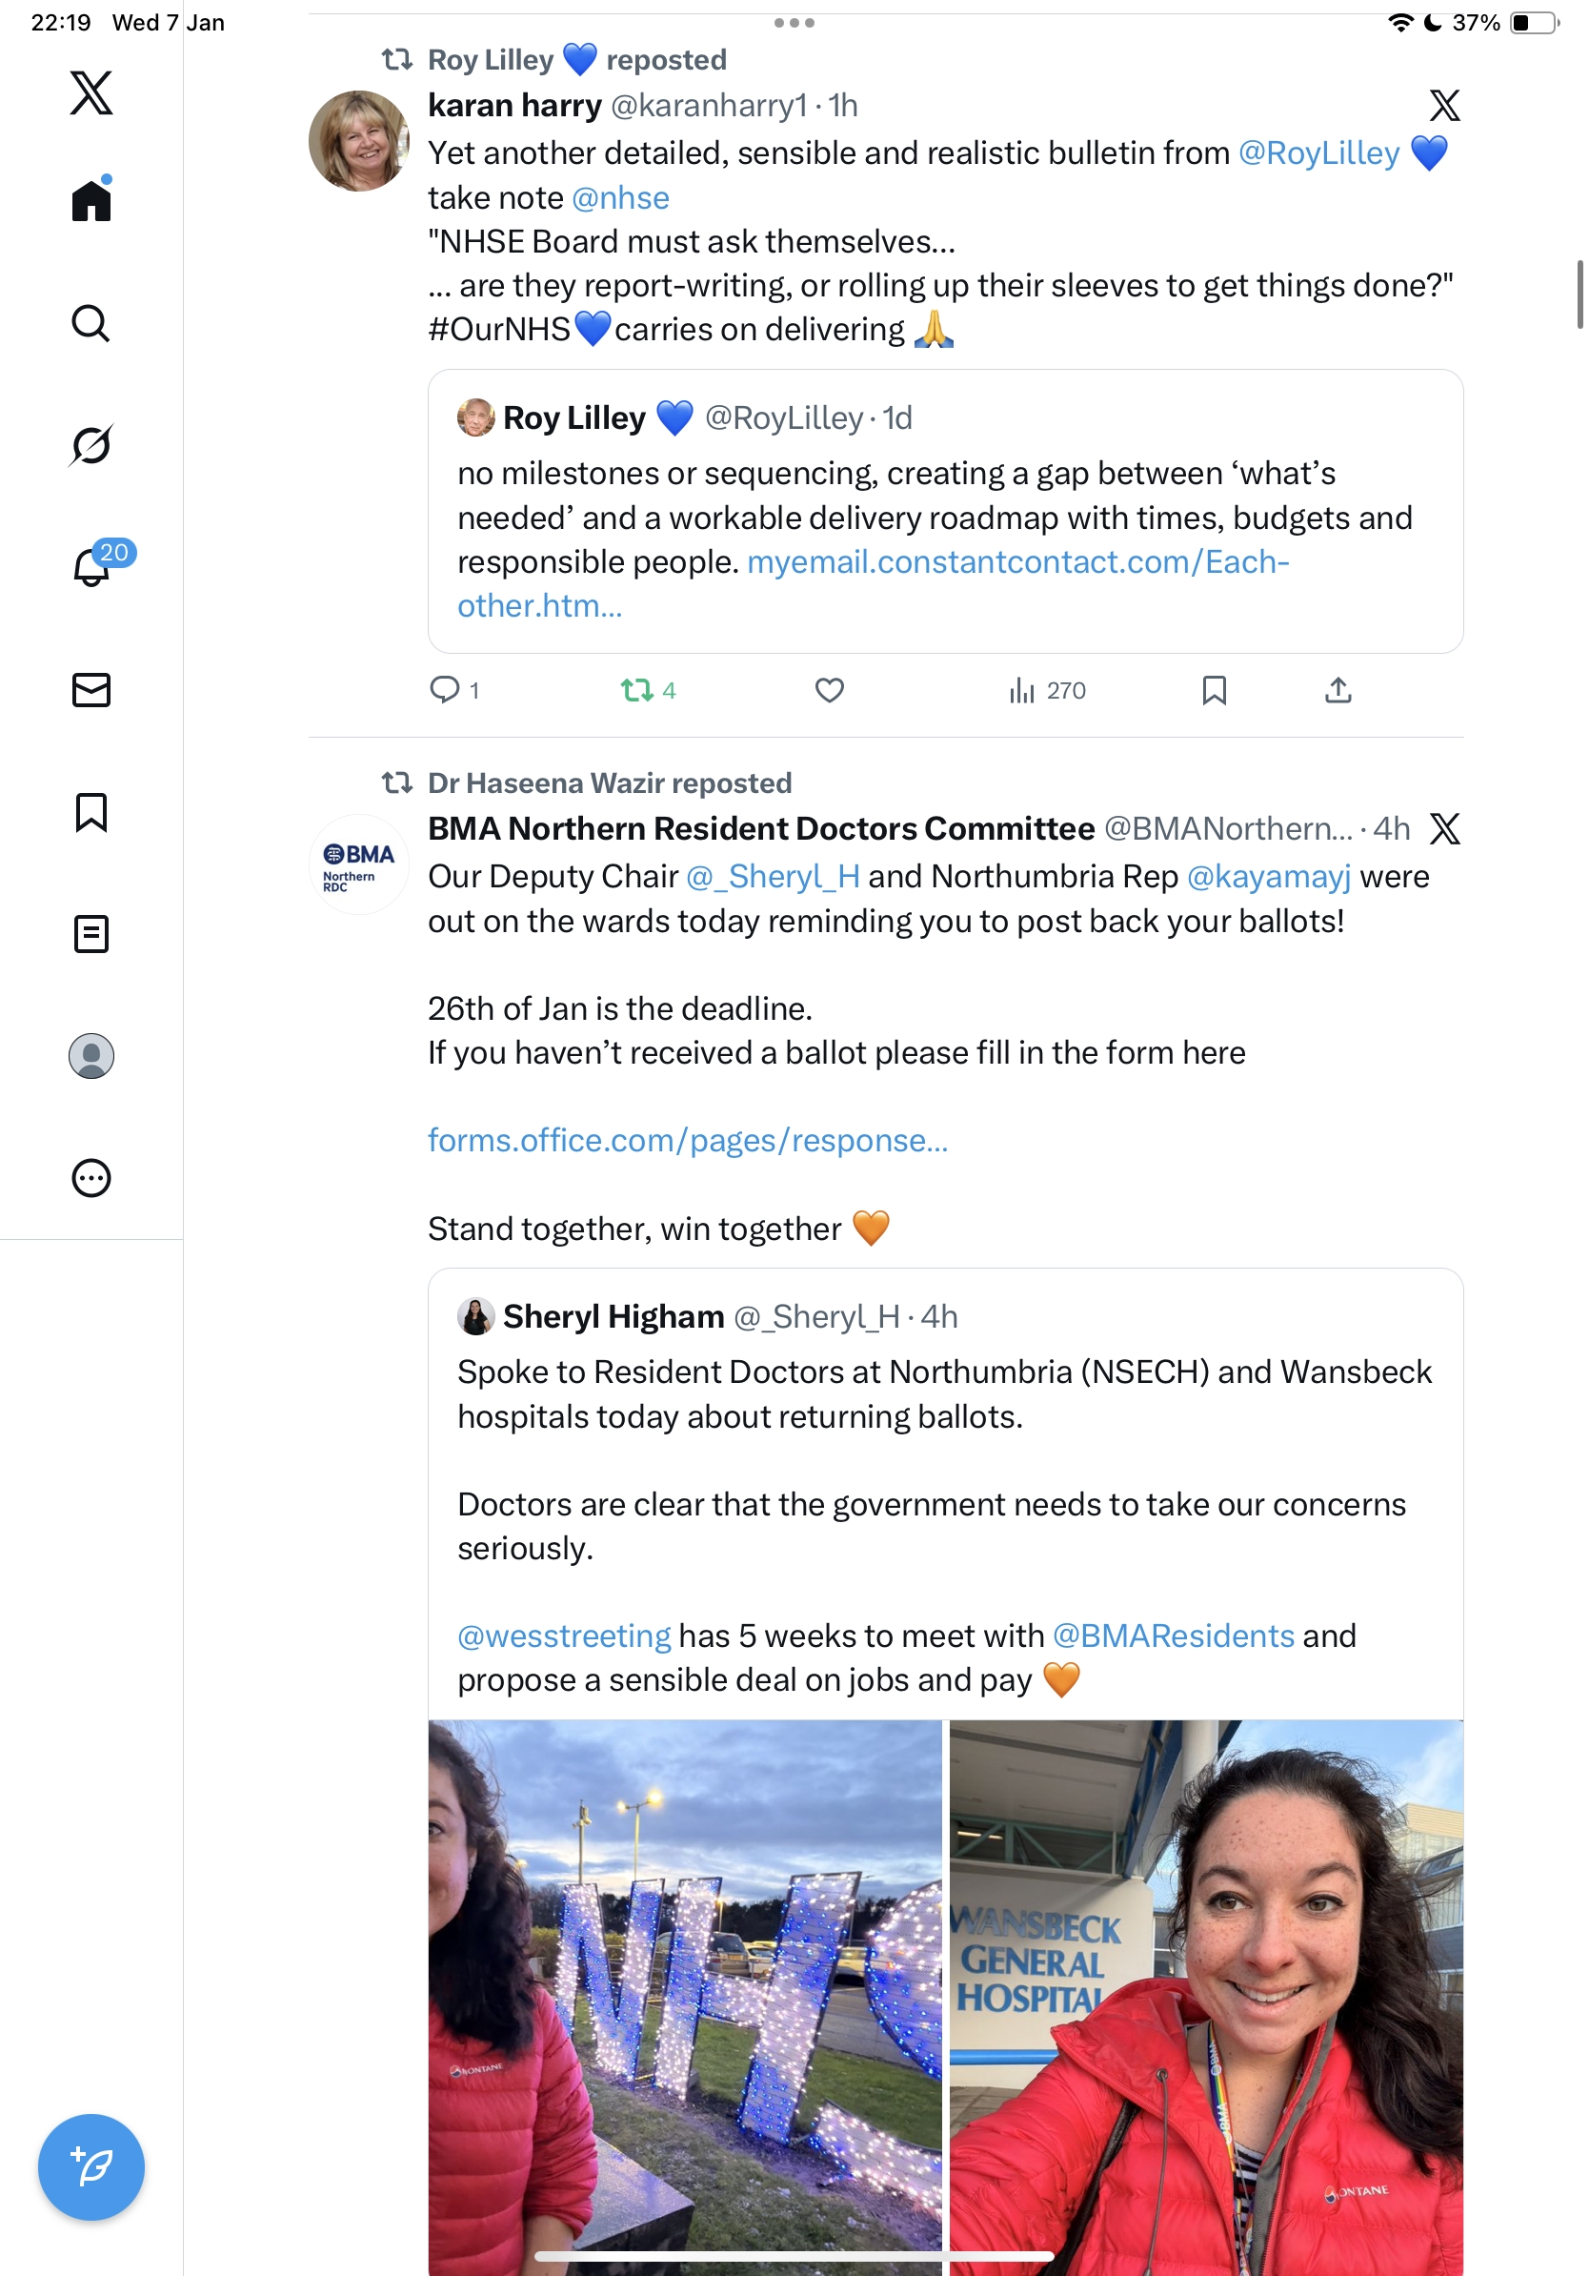Open Grok menu on BMA Northern post
Viewport: 1589px width, 2276px height.
point(1443,828)
